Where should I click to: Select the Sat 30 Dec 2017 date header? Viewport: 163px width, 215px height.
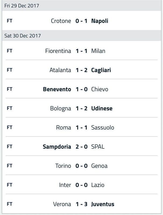tap(82, 36)
